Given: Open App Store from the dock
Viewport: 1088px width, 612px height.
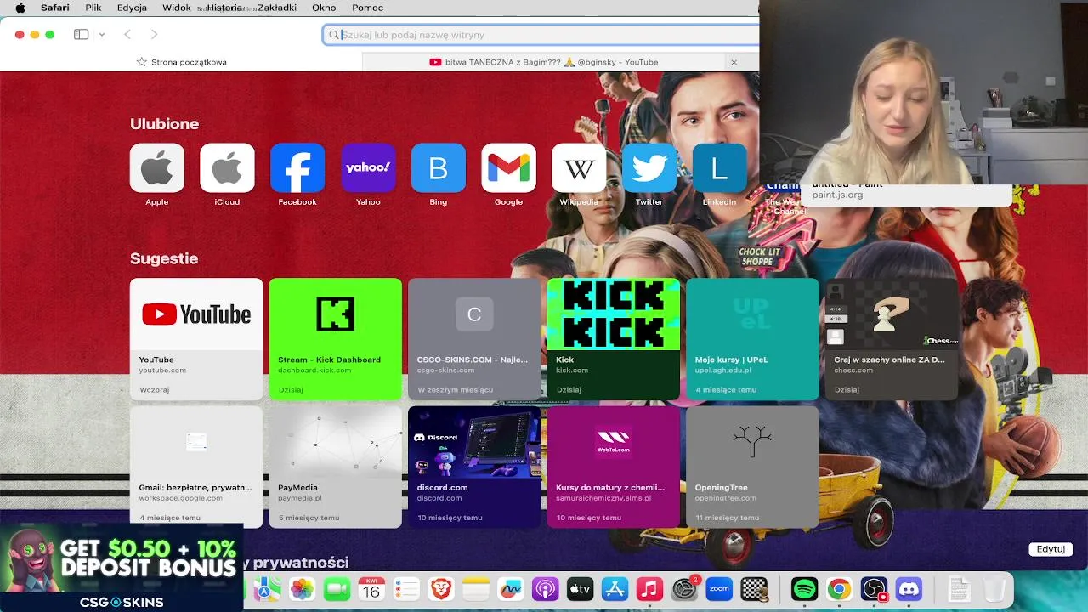Looking at the screenshot, I should click(615, 589).
